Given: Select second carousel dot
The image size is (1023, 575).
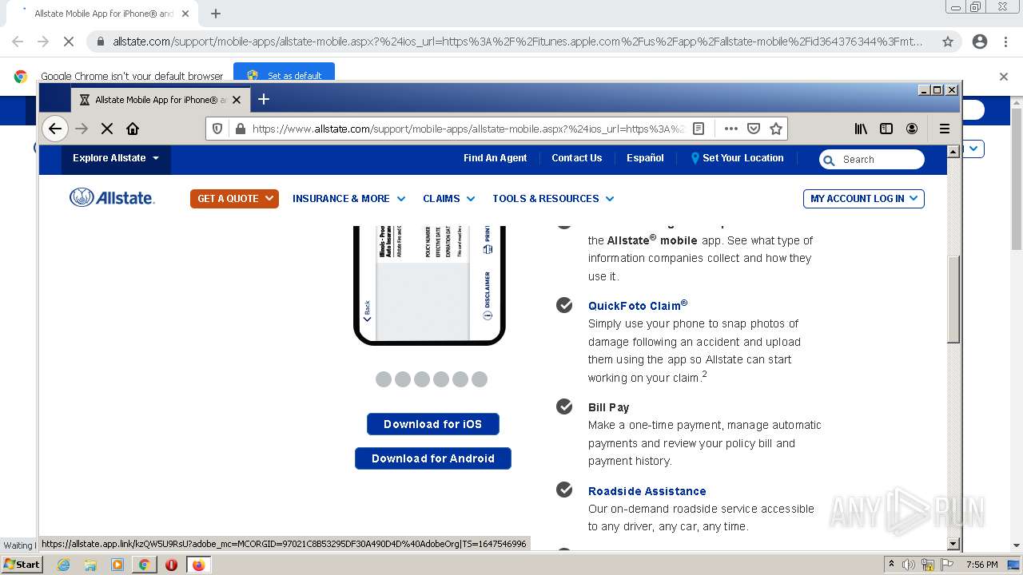Looking at the screenshot, I should 403,379.
